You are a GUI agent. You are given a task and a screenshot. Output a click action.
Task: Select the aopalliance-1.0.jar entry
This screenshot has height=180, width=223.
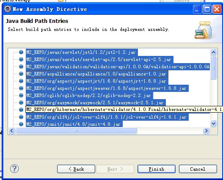tap(97, 74)
